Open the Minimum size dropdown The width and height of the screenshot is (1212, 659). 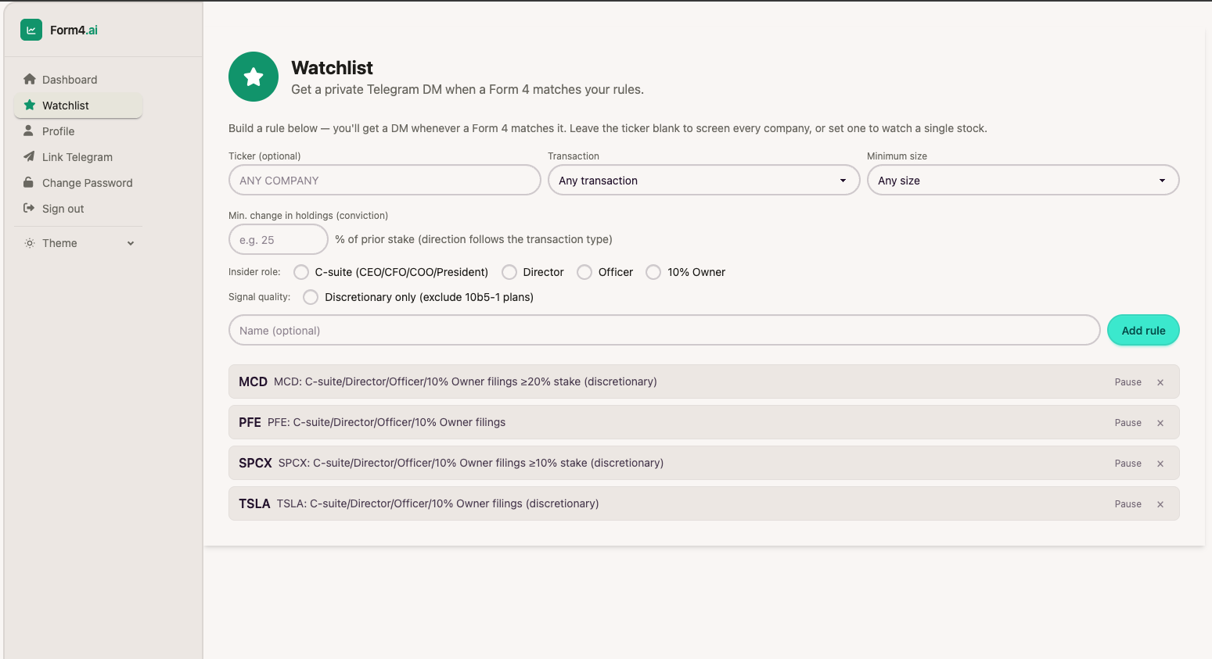pos(1023,180)
